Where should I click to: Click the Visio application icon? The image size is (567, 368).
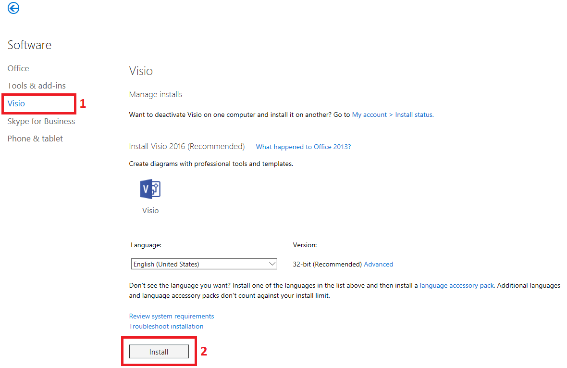pos(150,189)
